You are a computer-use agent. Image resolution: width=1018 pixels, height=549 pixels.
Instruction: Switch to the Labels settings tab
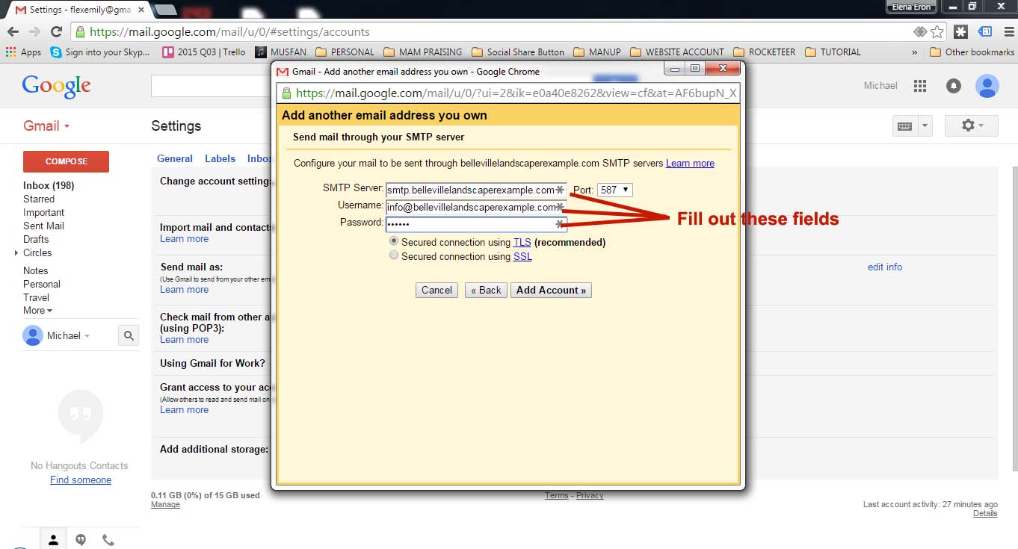(220, 158)
